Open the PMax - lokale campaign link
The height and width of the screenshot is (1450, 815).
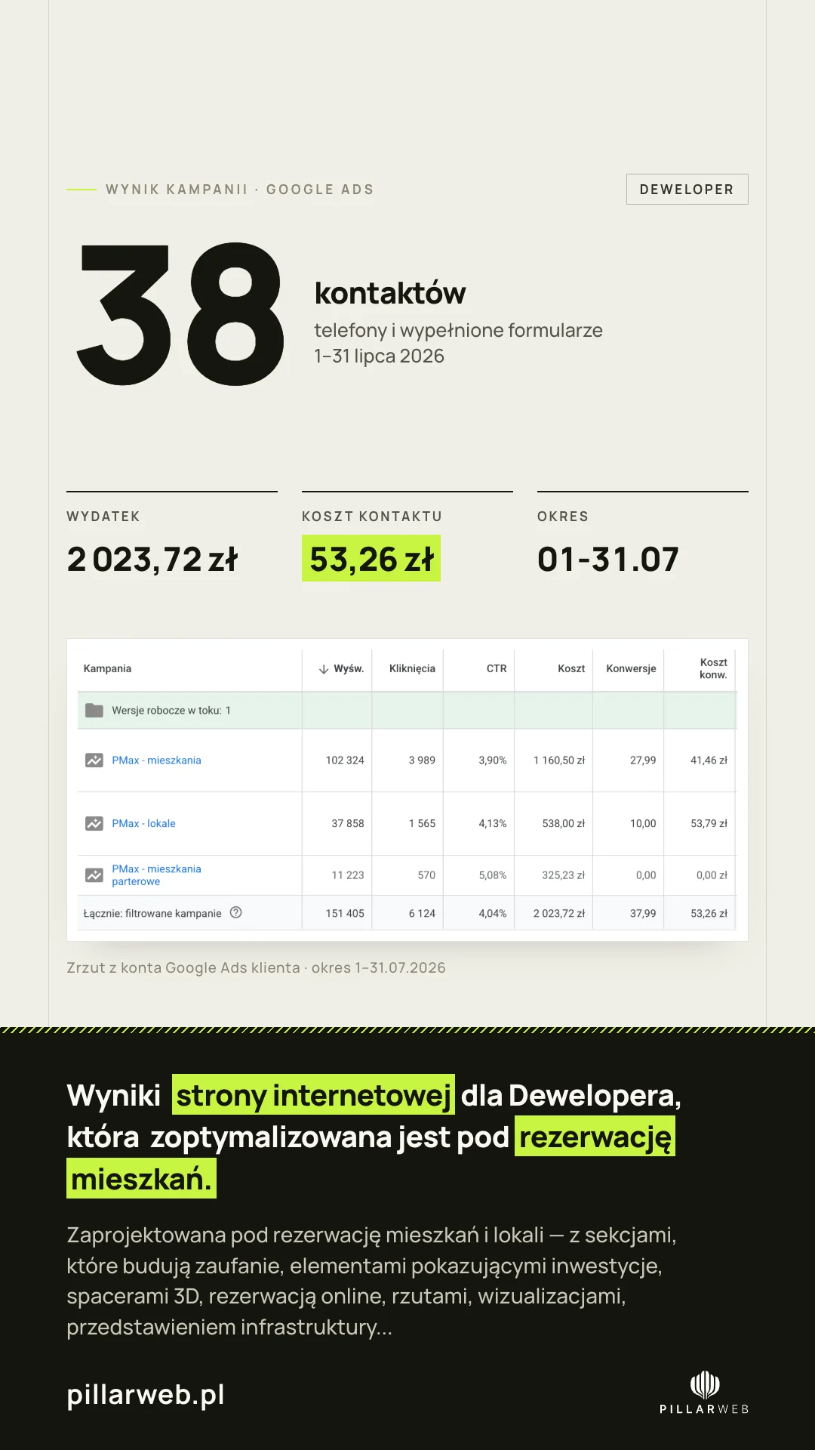tap(143, 824)
